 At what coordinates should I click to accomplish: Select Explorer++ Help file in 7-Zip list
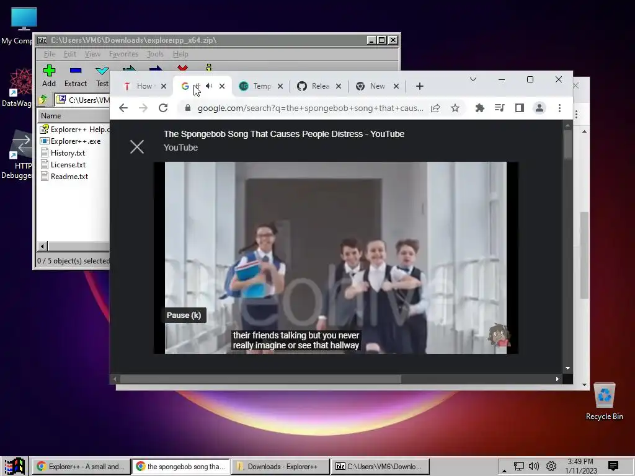click(x=74, y=130)
